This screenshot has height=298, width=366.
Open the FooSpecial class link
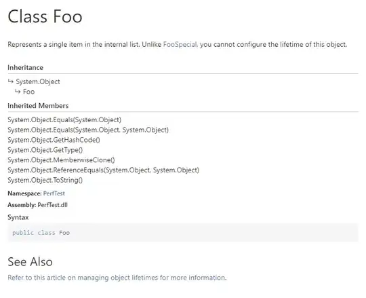coord(180,44)
